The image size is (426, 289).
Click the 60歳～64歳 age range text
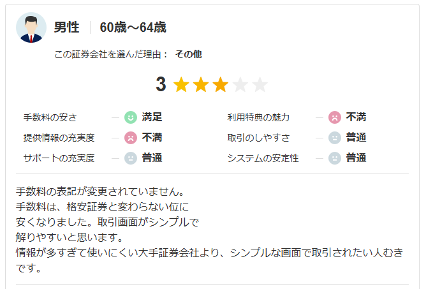(x=133, y=27)
